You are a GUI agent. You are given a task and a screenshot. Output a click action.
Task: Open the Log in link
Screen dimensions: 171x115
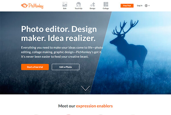[x=140, y=5]
